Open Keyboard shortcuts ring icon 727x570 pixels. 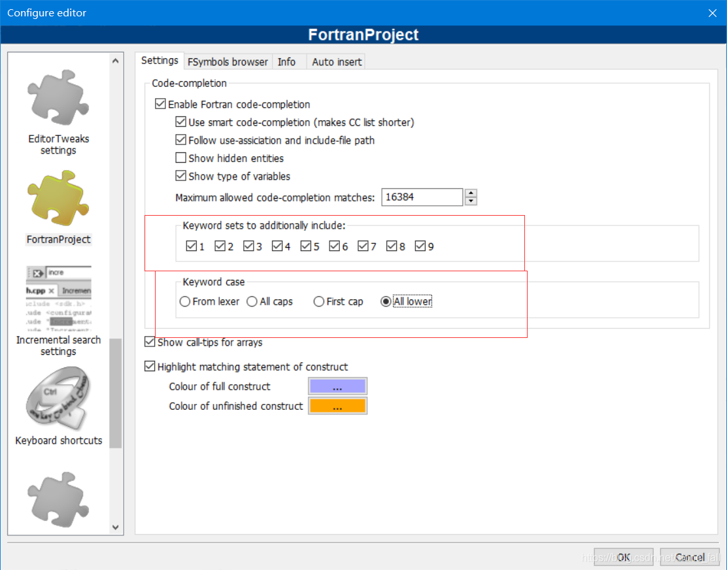[x=58, y=399]
